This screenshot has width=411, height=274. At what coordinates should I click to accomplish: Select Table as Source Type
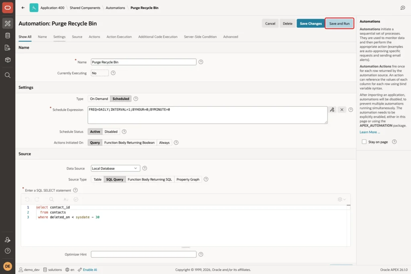click(98, 179)
